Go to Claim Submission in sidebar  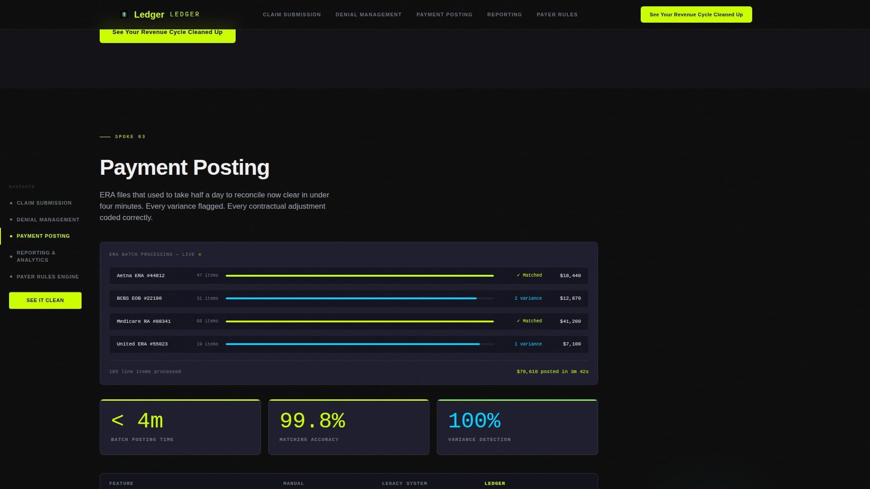44,203
